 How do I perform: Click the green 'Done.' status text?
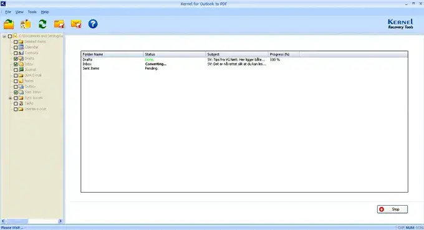pyautogui.click(x=149, y=59)
